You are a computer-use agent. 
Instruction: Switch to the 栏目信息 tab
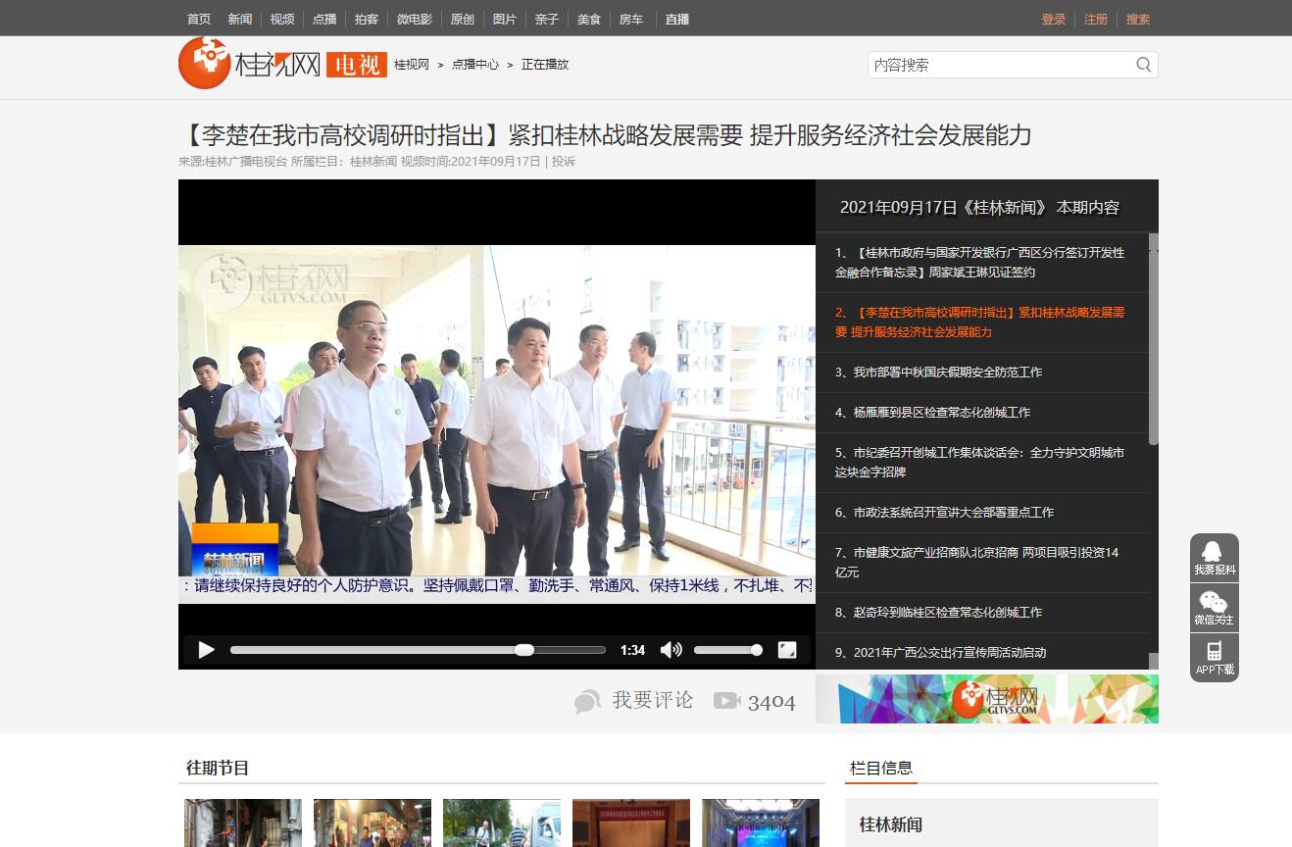click(x=881, y=769)
